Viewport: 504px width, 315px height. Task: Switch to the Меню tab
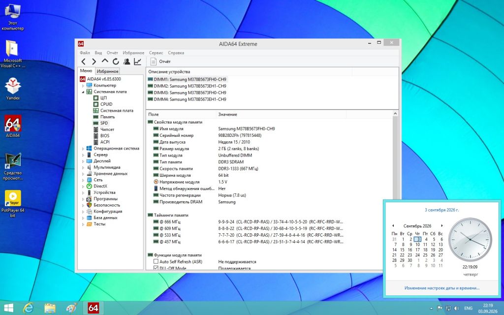[x=86, y=71]
